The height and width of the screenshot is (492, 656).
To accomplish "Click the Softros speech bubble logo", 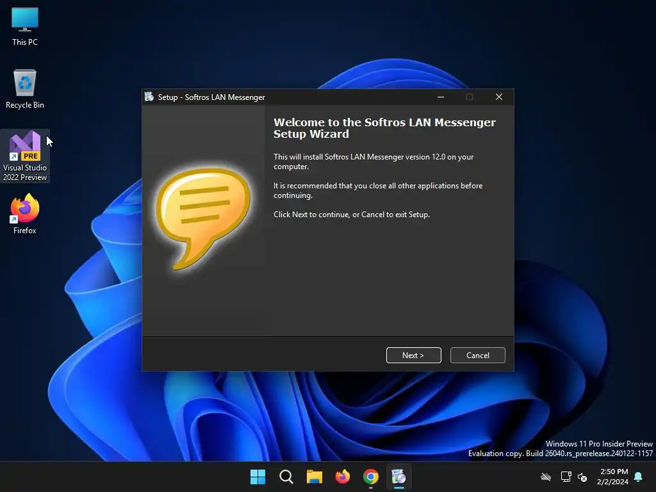I will coord(203,218).
